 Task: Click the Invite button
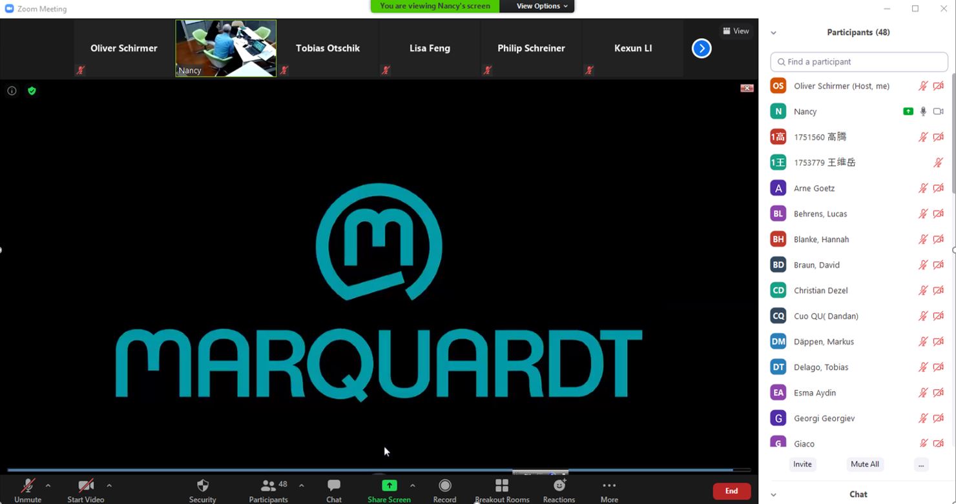(x=802, y=464)
